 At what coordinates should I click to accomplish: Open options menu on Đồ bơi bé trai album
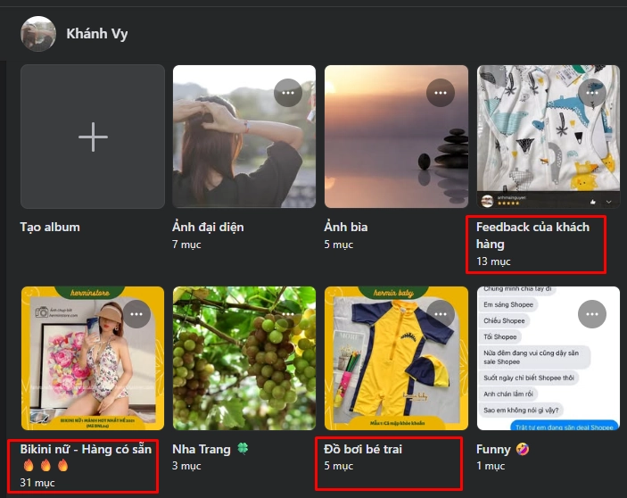(441, 314)
